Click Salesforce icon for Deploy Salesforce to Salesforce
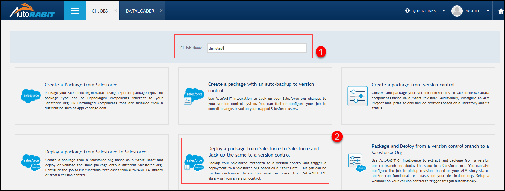505x191 pixels. point(32,162)
